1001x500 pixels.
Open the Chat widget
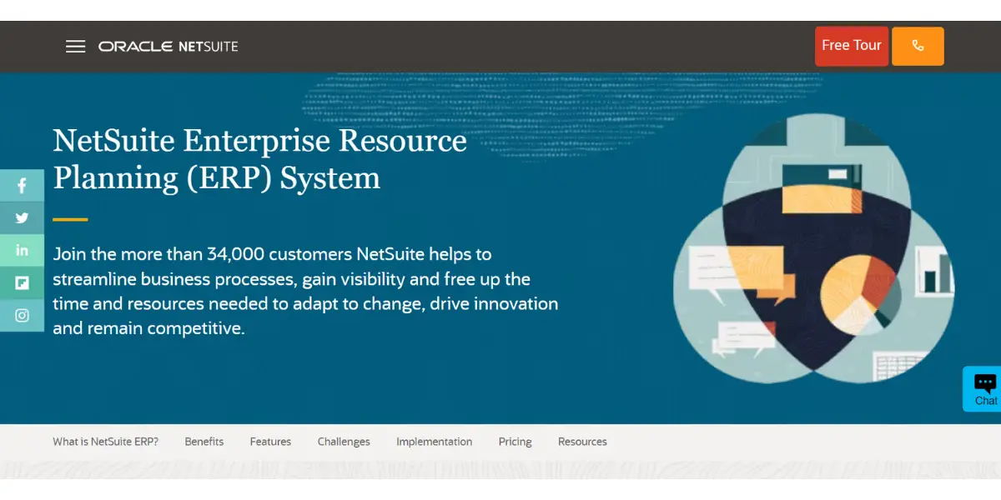[983, 389]
